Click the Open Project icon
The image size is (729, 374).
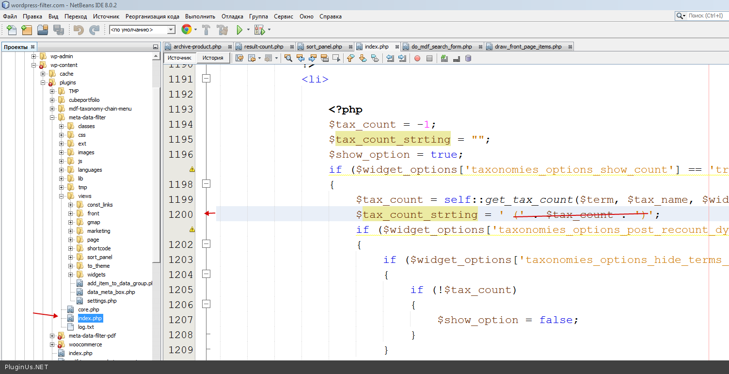point(43,30)
